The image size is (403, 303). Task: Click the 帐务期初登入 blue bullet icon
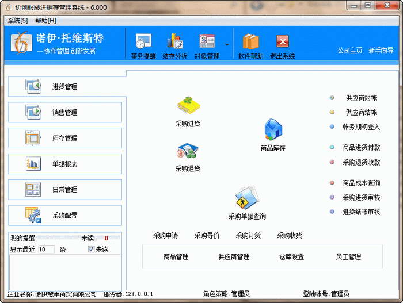(332, 126)
